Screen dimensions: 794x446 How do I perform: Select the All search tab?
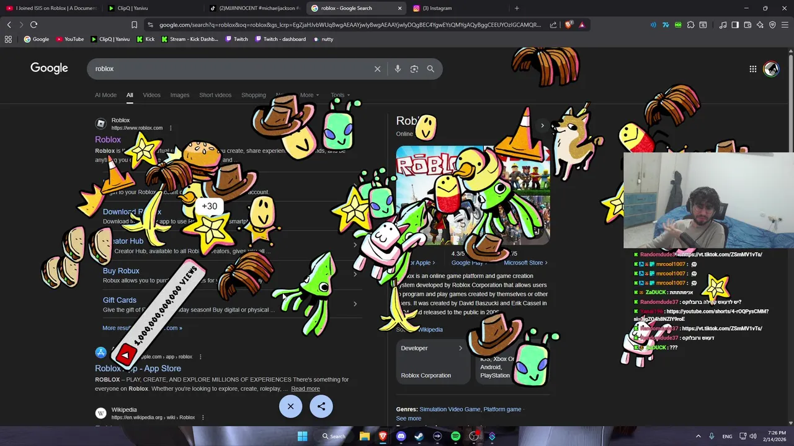coord(130,95)
